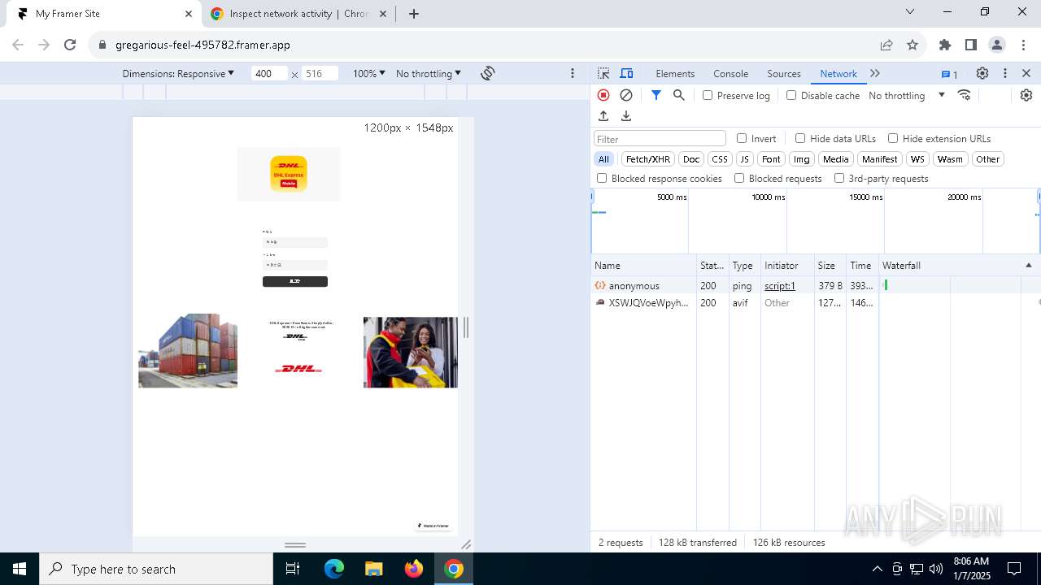Open Firefox from the taskbar
The width and height of the screenshot is (1041, 585).
(x=414, y=569)
